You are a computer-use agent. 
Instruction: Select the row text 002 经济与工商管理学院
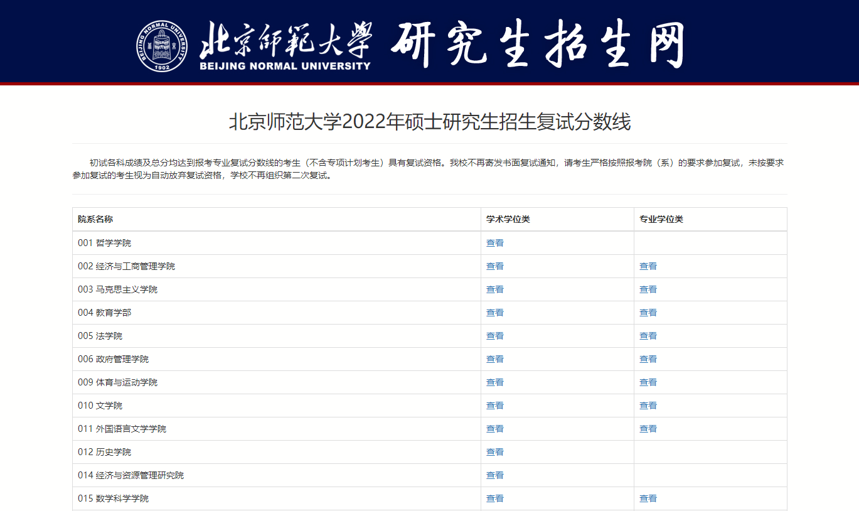tap(127, 266)
